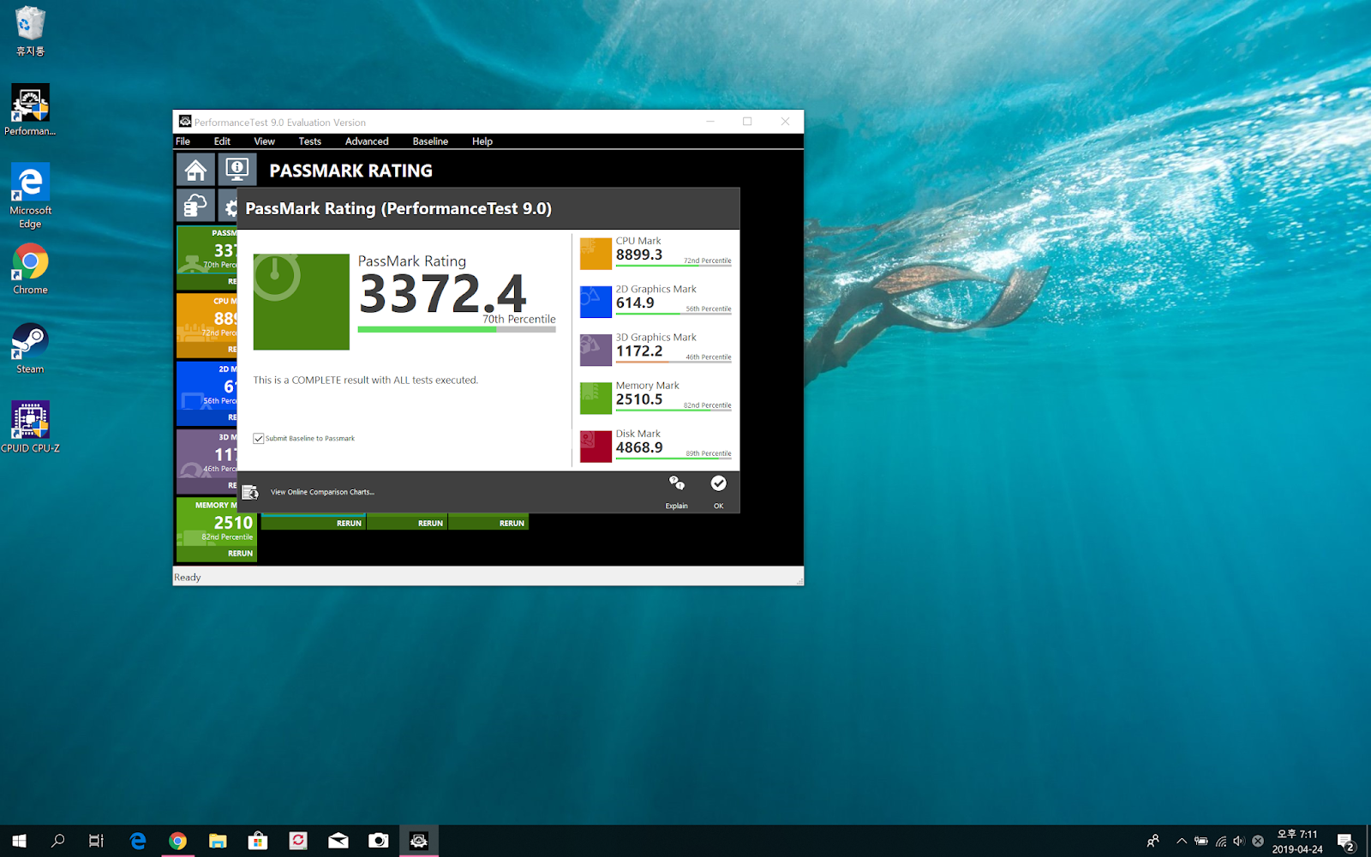Launch Edge from the taskbar
The width and height of the screenshot is (1371, 857).
tap(137, 841)
